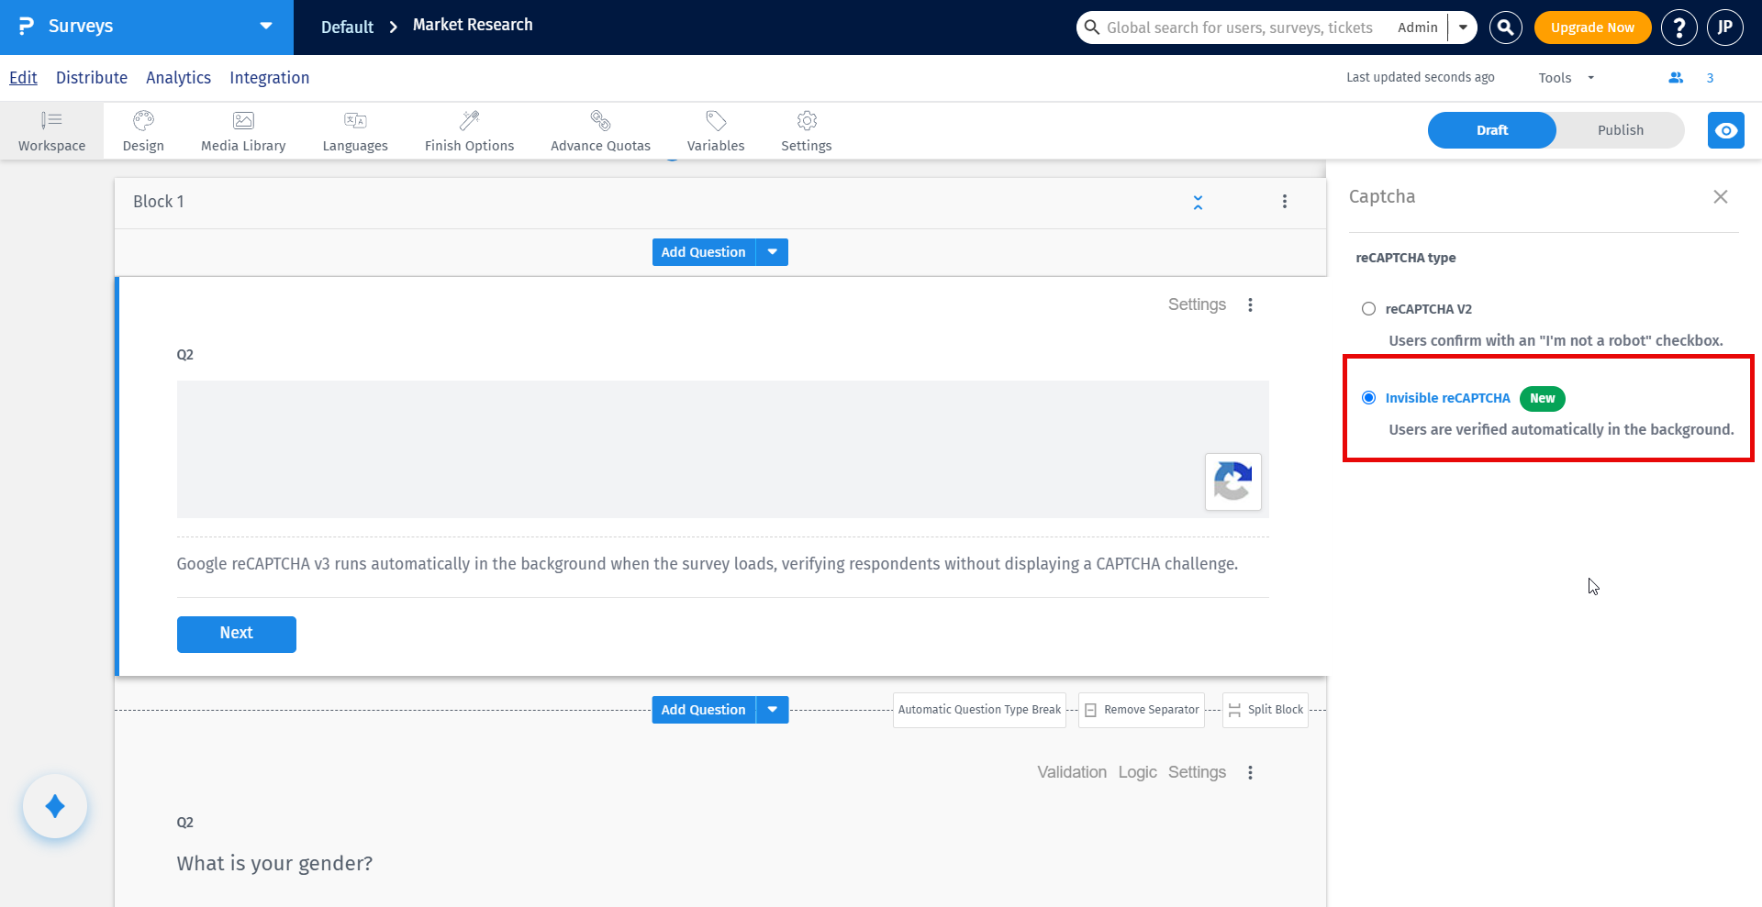Click the Block 1 title

click(x=159, y=202)
